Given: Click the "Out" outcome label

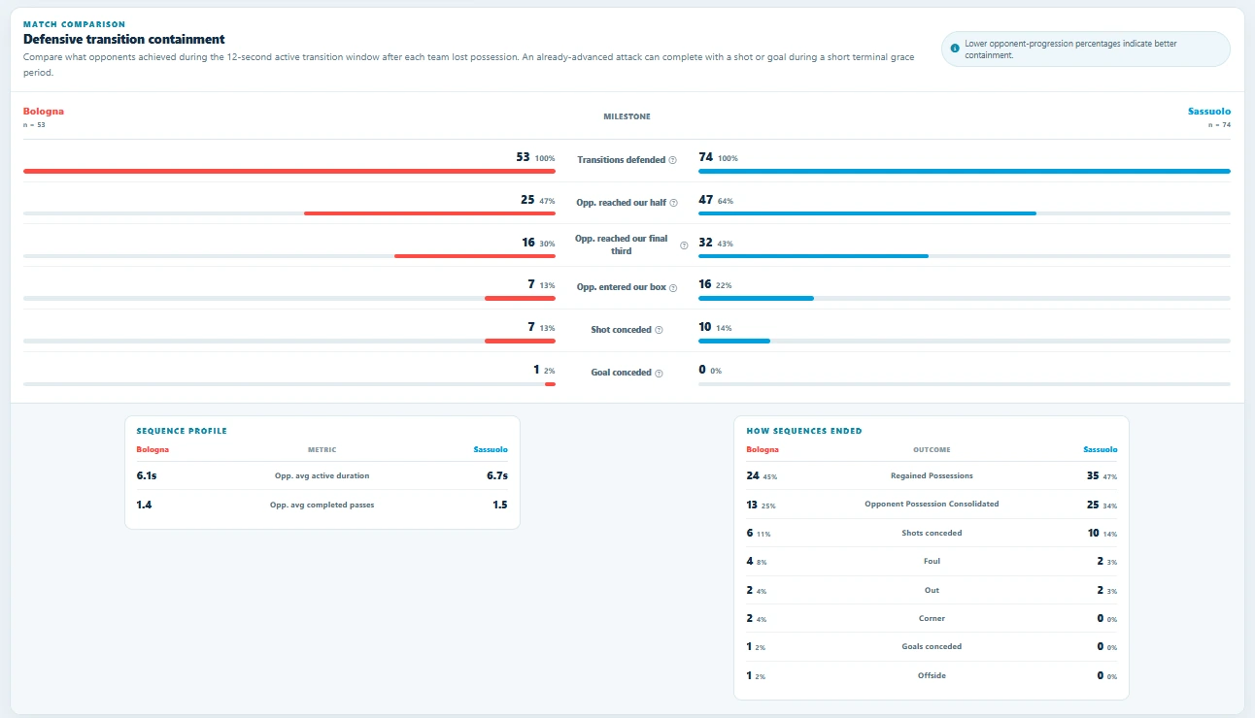Looking at the screenshot, I should coord(932,591).
